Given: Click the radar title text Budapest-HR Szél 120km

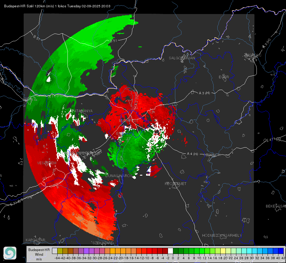Looking at the screenshot, I should tap(25, 6).
